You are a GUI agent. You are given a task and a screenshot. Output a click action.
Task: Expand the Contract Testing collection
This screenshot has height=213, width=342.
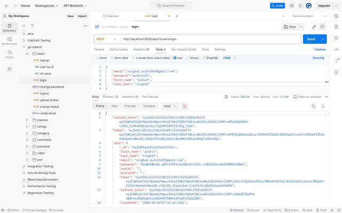pyautogui.click(x=24, y=40)
